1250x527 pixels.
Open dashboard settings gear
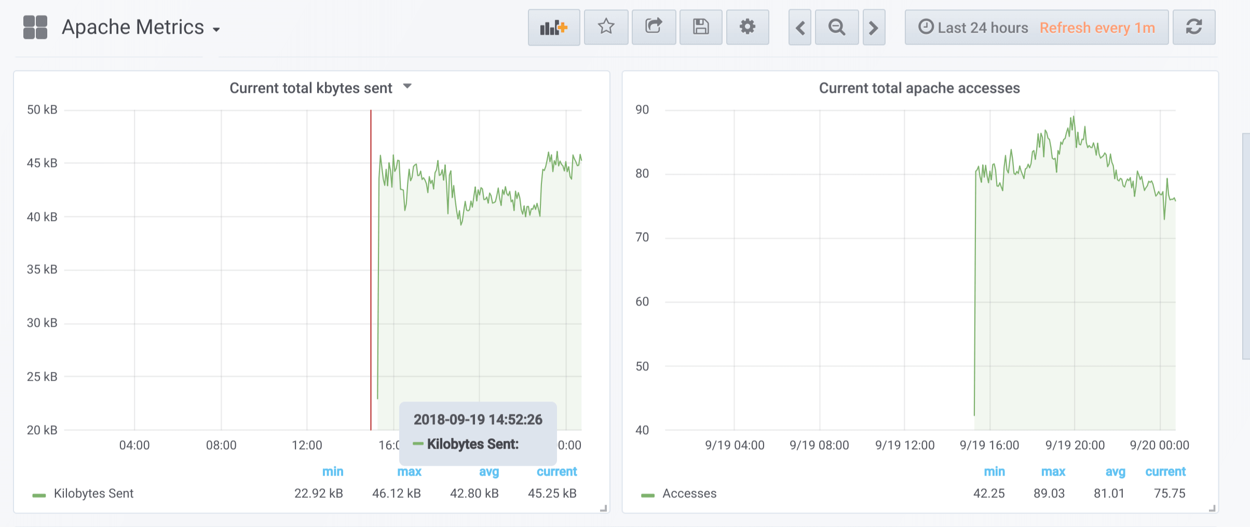747,27
